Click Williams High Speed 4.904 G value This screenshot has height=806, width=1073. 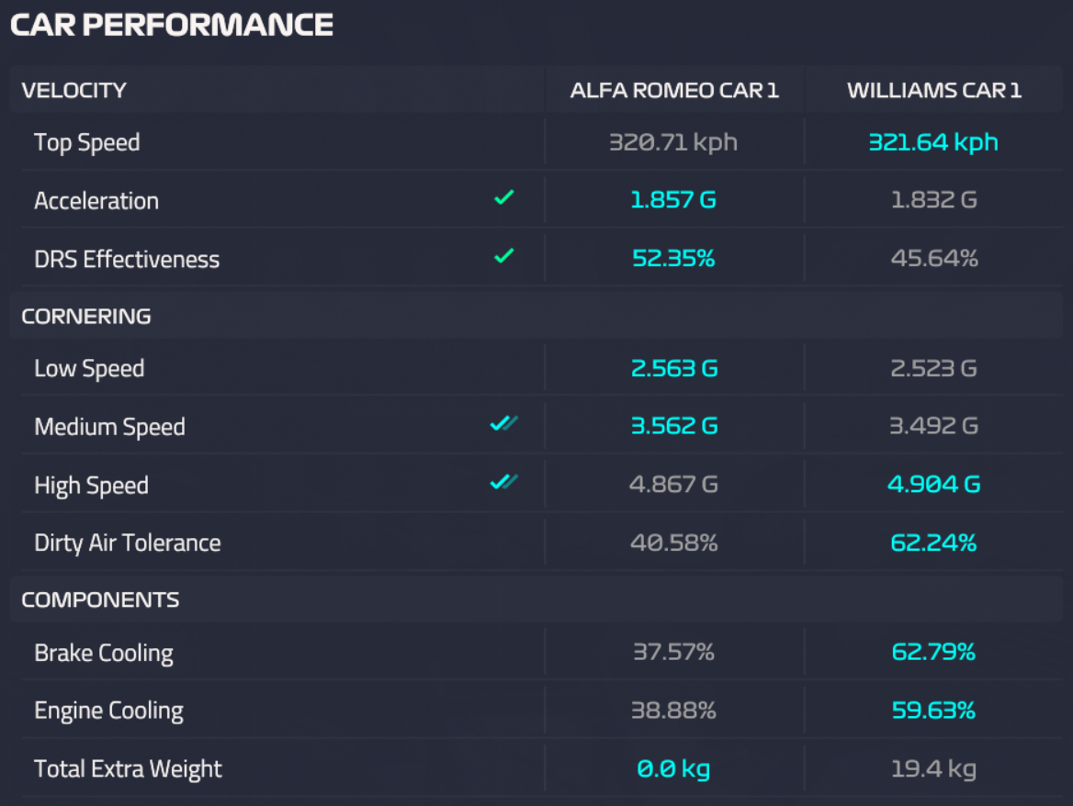click(933, 484)
